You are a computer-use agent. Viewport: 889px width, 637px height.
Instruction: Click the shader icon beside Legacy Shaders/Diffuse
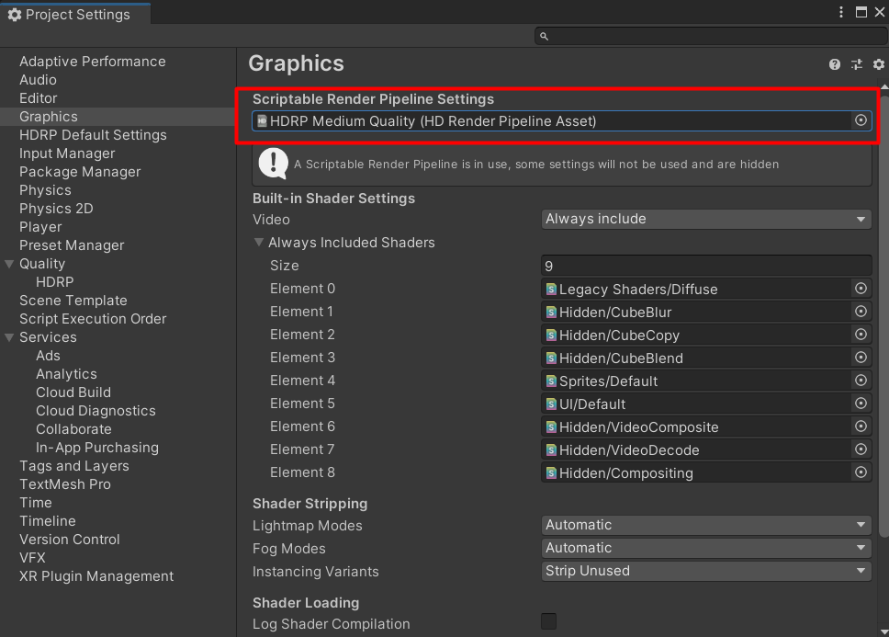coord(551,290)
